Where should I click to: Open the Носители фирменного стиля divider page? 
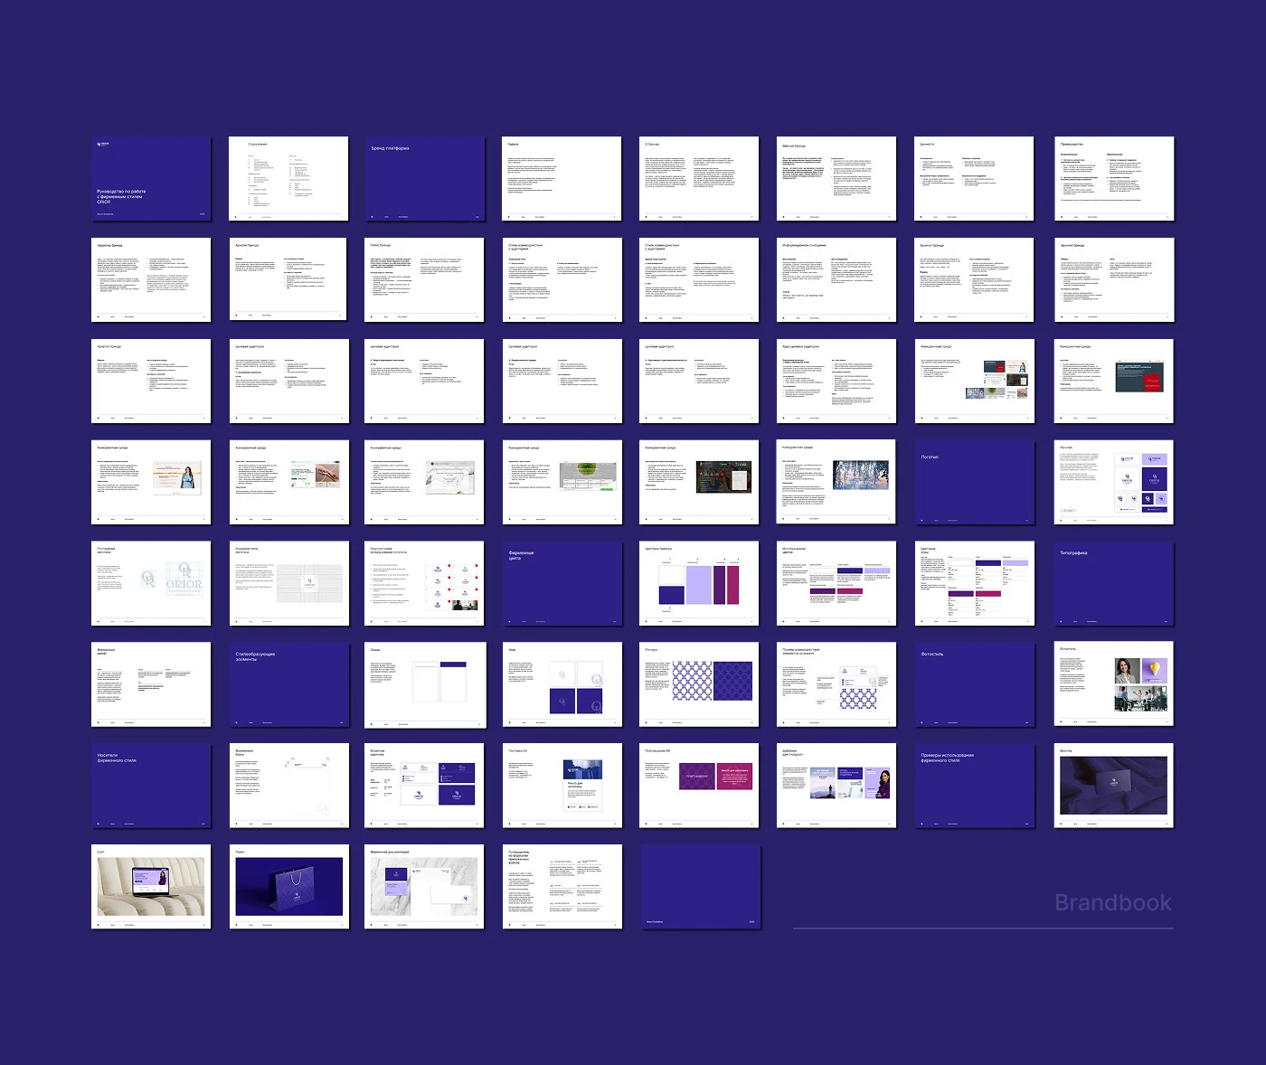point(152,786)
